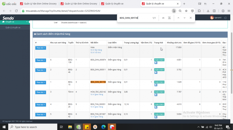Click Hoàn thành badge for BDG_DAN_000874

click(159, 60)
